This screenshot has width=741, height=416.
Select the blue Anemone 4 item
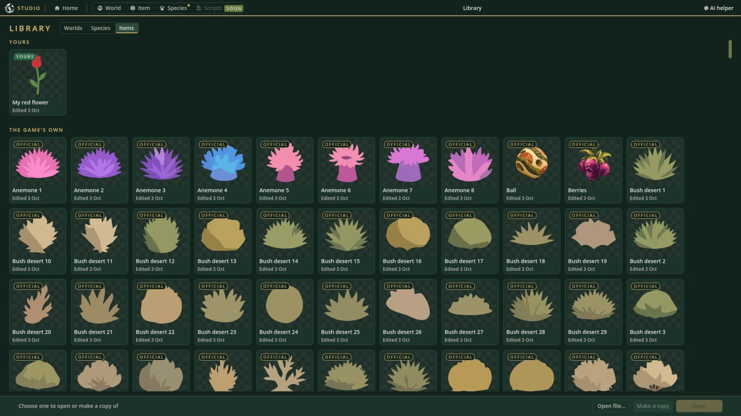pos(223,170)
